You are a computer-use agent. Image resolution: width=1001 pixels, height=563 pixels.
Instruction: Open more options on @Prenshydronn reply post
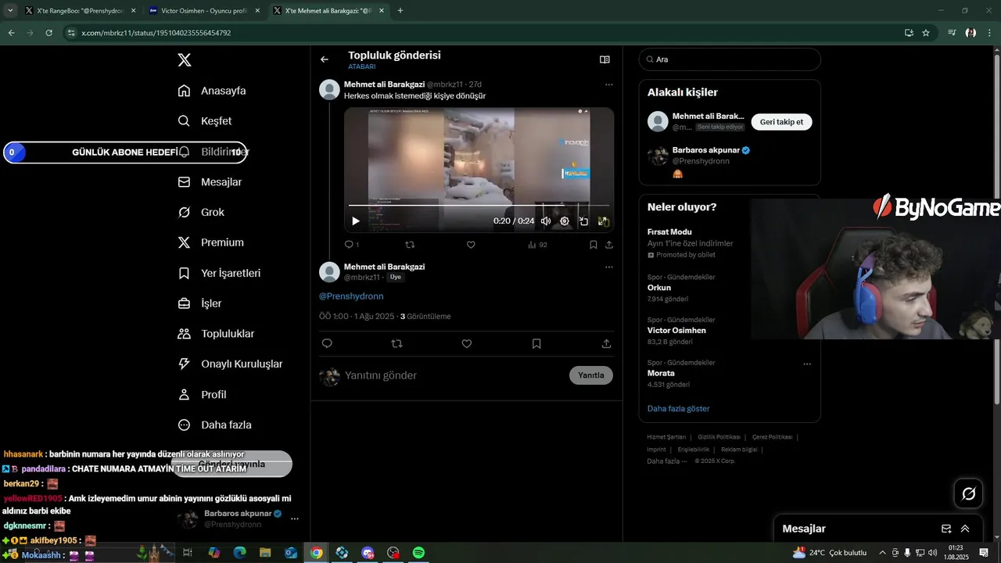609,267
